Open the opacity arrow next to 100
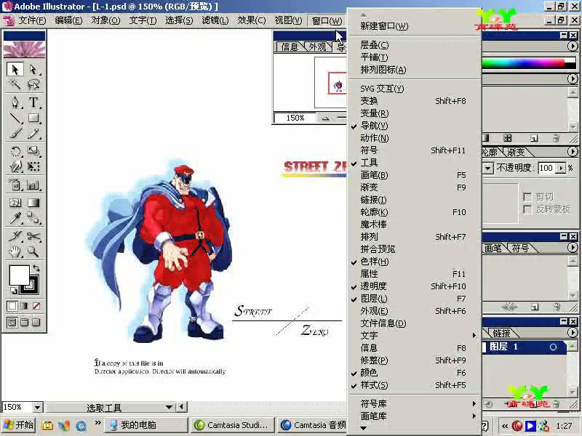This screenshot has height=436, width=582. point(561,169)
